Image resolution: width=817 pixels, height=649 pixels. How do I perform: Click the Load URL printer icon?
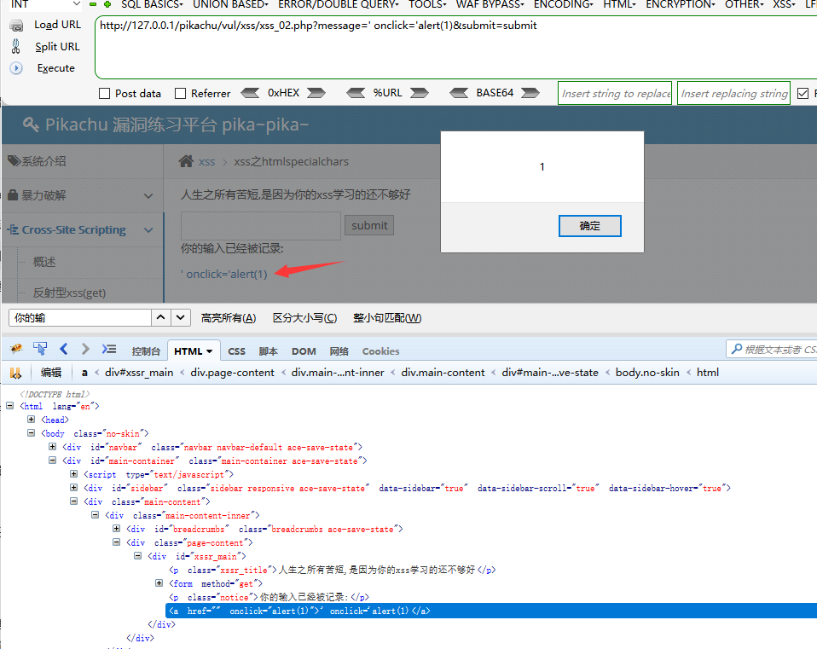[x=16, y=25]
